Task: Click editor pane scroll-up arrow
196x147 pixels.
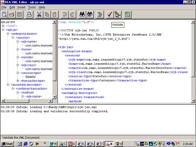Action: click(193, 22)
